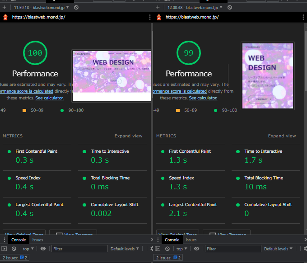The height and width of the screenshot is (263, 307).
Task: Click the left report URL link
Action: click(x=38, y=17)
